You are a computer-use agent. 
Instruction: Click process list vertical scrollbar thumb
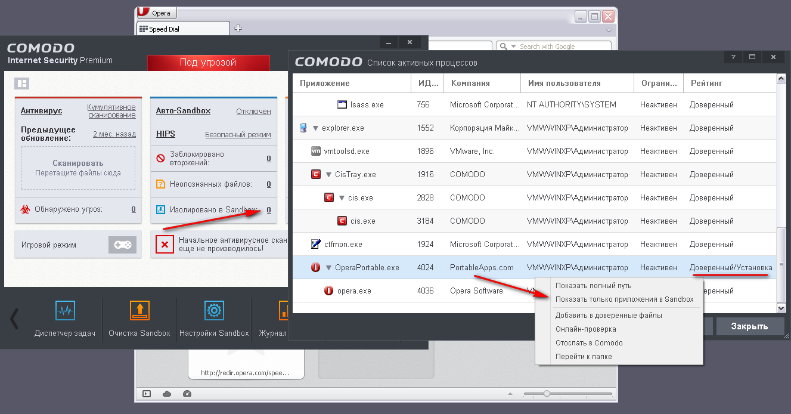[781, 265]
